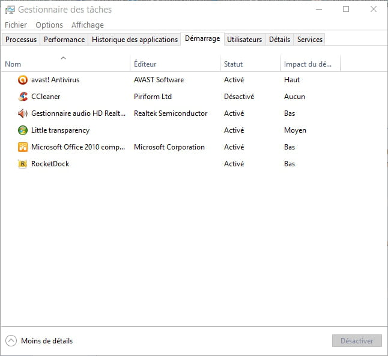The width and height of the screenshot is (388, 356).
Task: Click the RocketDock entry icon
Action: coord(23,164)
